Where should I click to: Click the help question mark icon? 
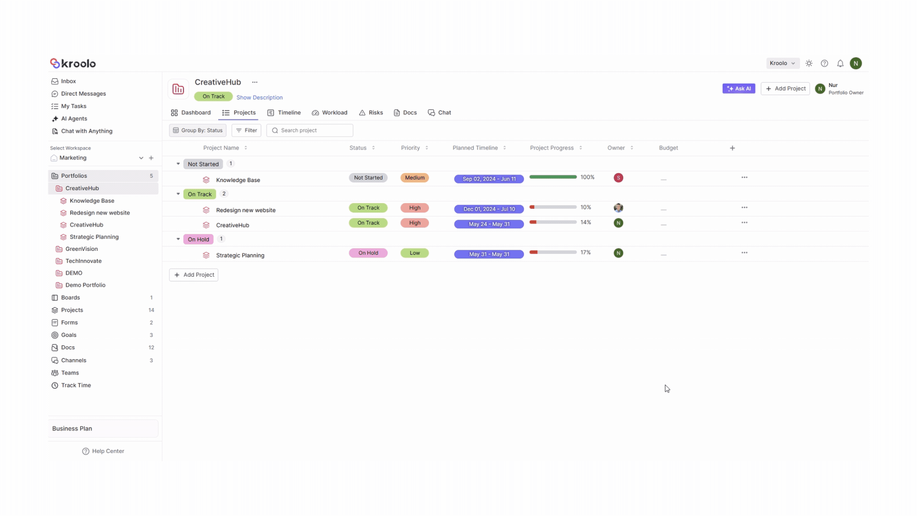pyautogui.click(x=824, y=63)
